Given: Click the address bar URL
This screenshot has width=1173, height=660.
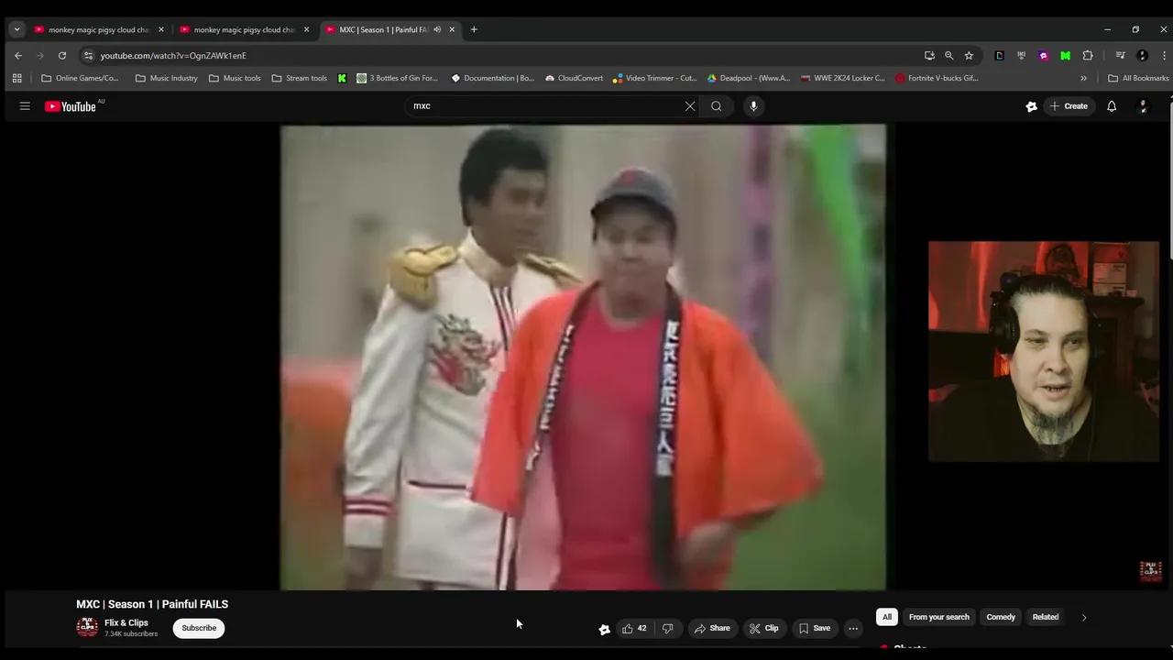Looking at the screenshot, I should coord(173,55).
